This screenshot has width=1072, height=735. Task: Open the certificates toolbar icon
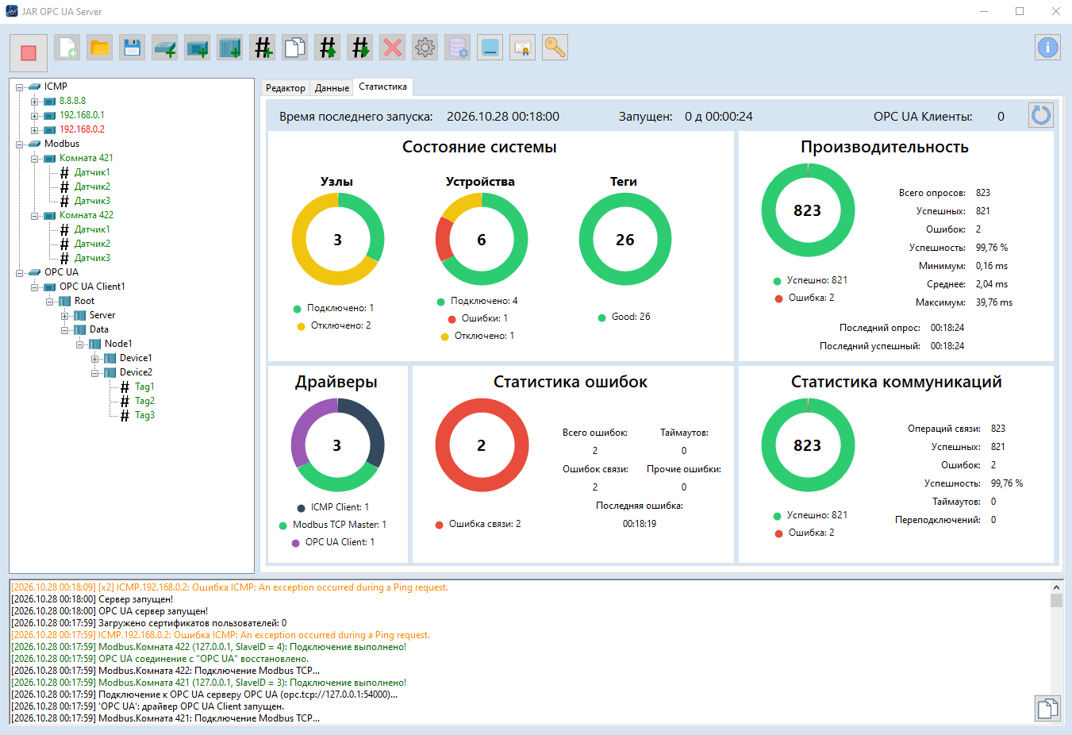(x=523, y=48)
